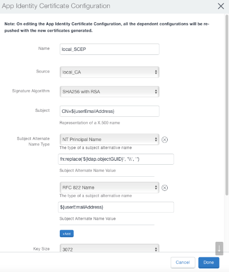The width and height of the screenshot is (229, 272).
Task: Click the Subject field with CN=${userEmailAddress}
Action: pyautogui.click(x=109, y=111)
